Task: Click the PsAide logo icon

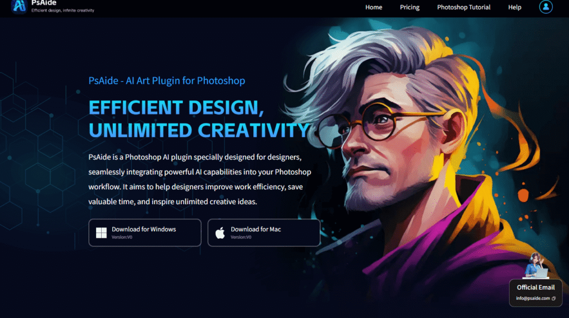Action: (x=19, y=6)
